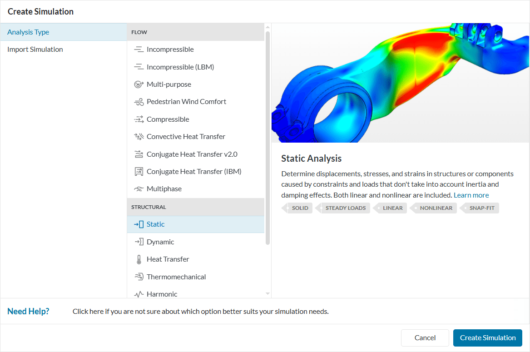Cancel the Create Simulation dialog

click(425, 338)
